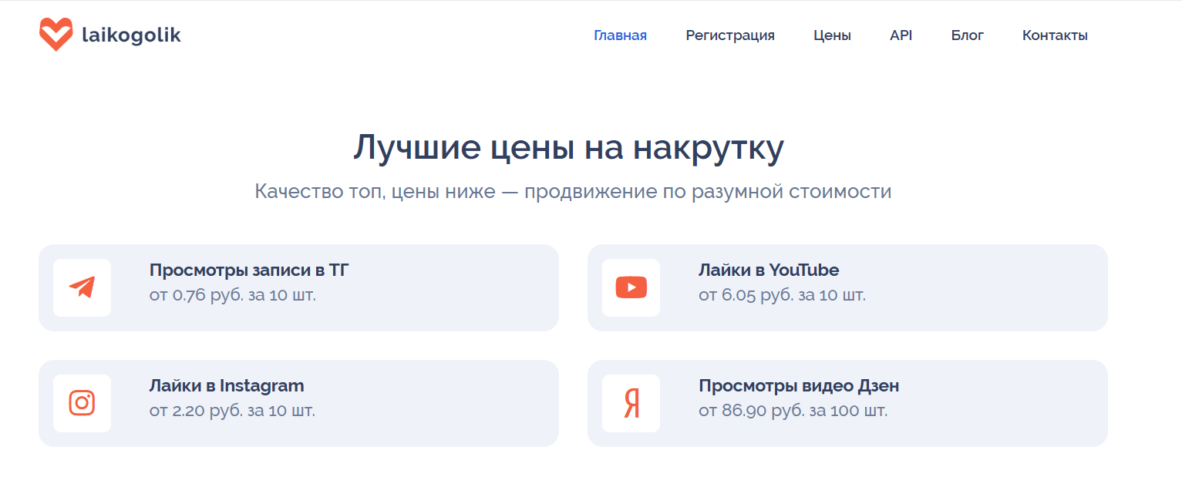The width and height of the screenshot is (1182, 477).
Task: Open the Цены navigation link
Action: tap(832, 35)
